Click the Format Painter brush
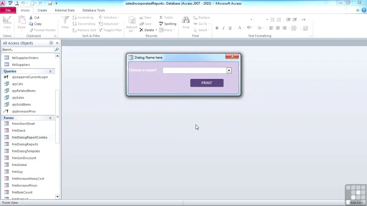Screen dimensions: 367x206 [x=42, y=30]
